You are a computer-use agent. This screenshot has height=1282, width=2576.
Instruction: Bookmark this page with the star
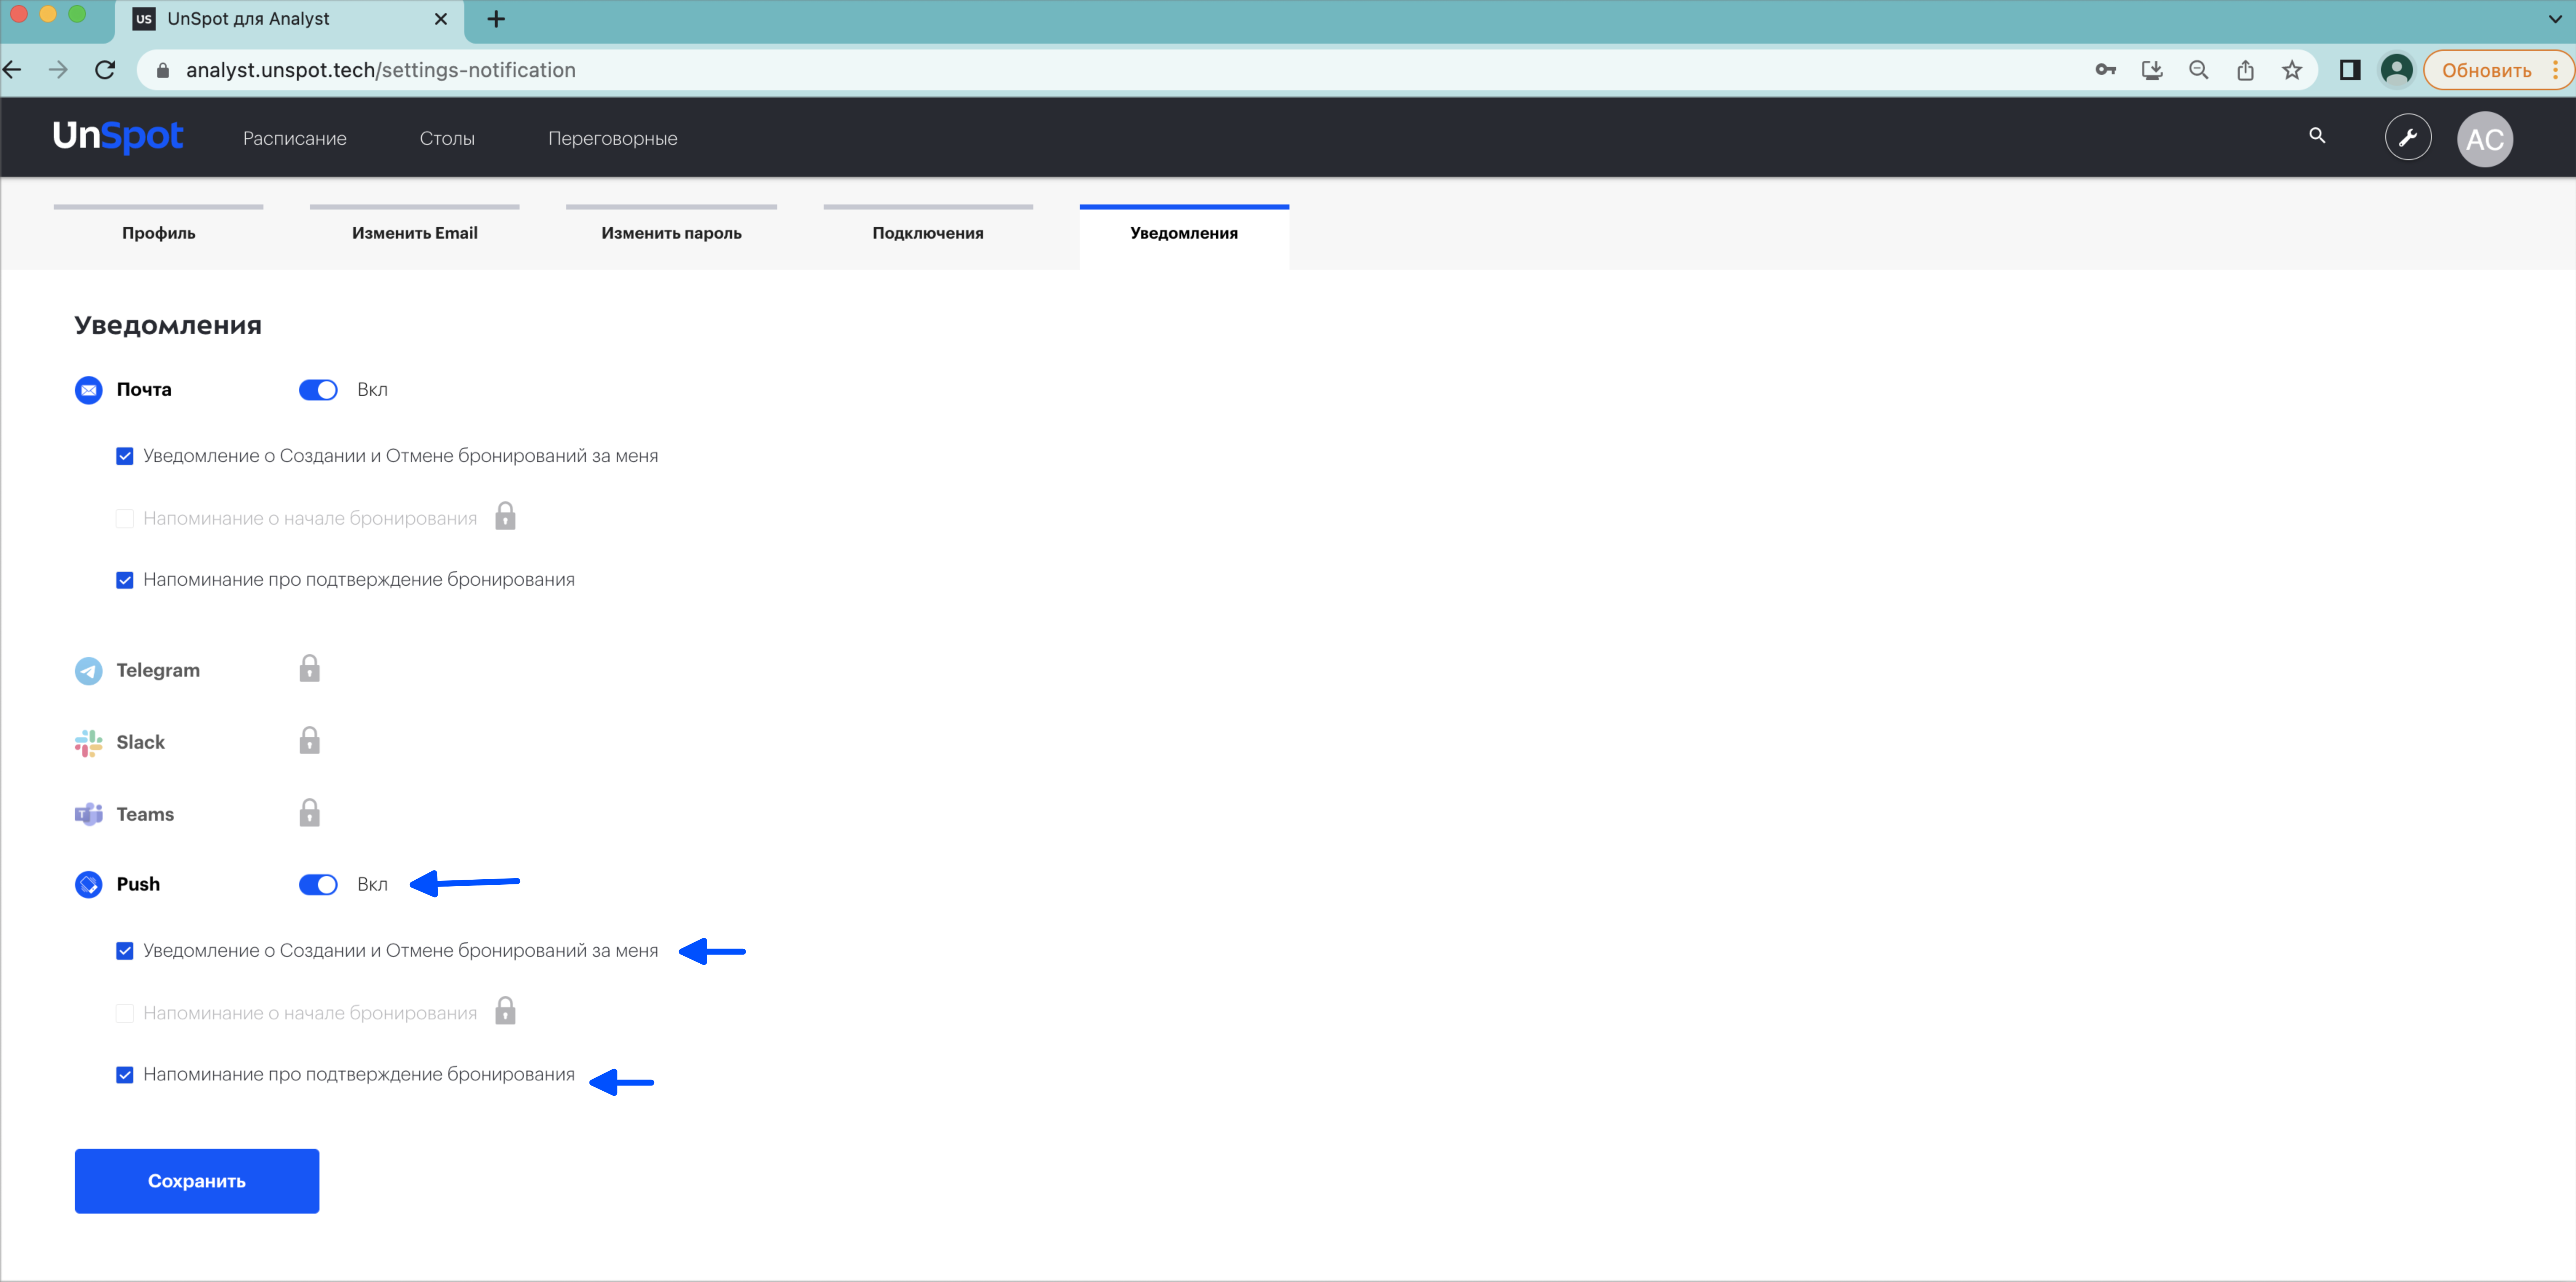coord(2292,70)
